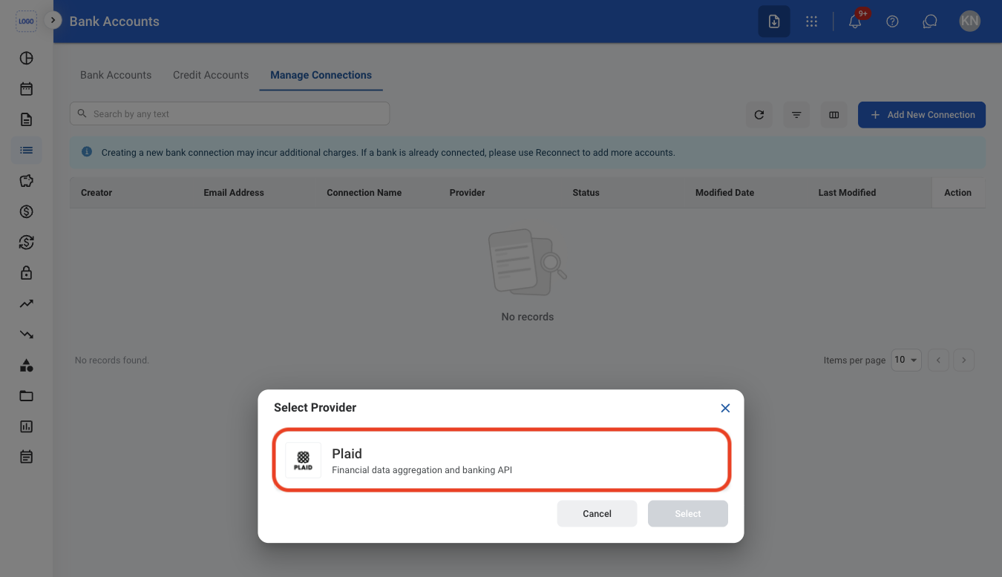1002x577 pixels.
Task: Click the download icon in header
Action: coord(774,22)
